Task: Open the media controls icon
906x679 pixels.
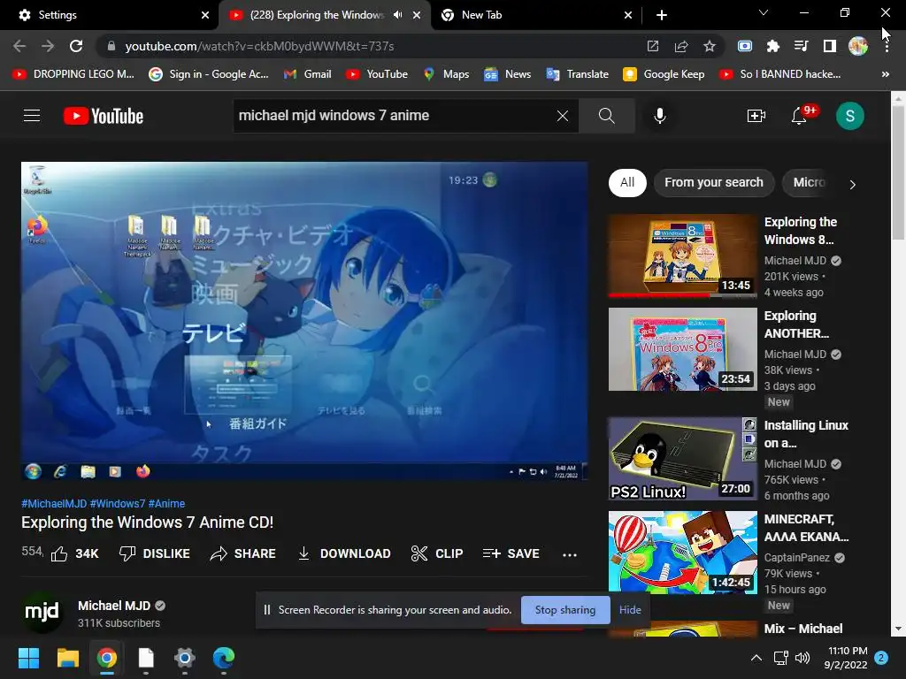Action: click(x=801, y=46)
